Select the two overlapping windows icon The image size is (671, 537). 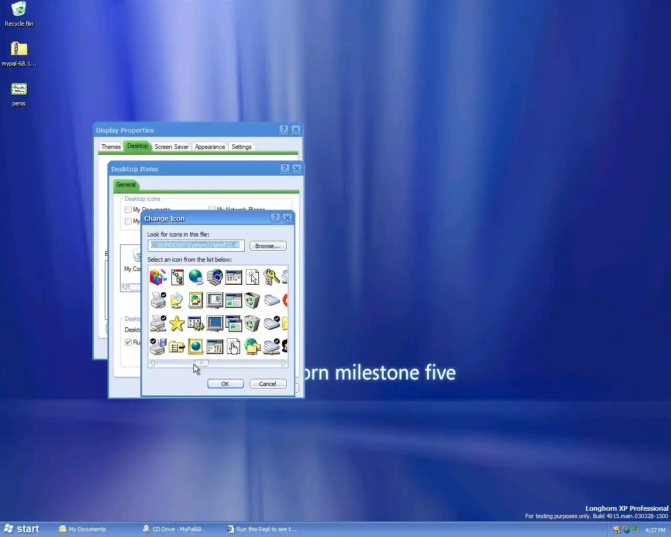(233, 324)
